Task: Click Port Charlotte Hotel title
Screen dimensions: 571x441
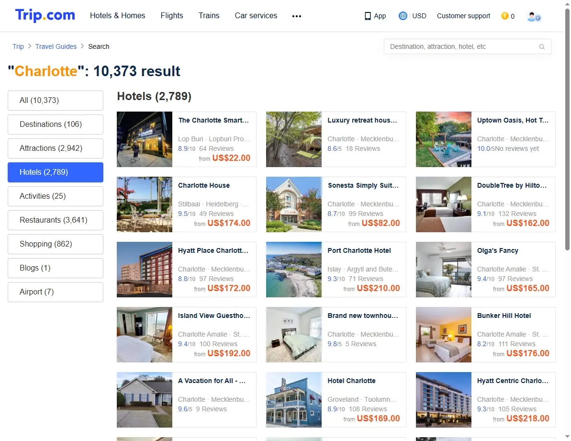Action: (x=359, y=250)
